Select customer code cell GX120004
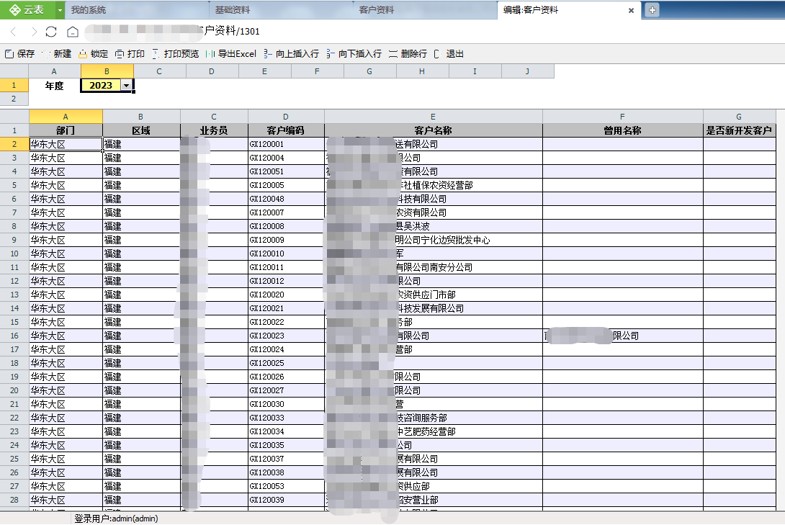 tap(286, 158)
